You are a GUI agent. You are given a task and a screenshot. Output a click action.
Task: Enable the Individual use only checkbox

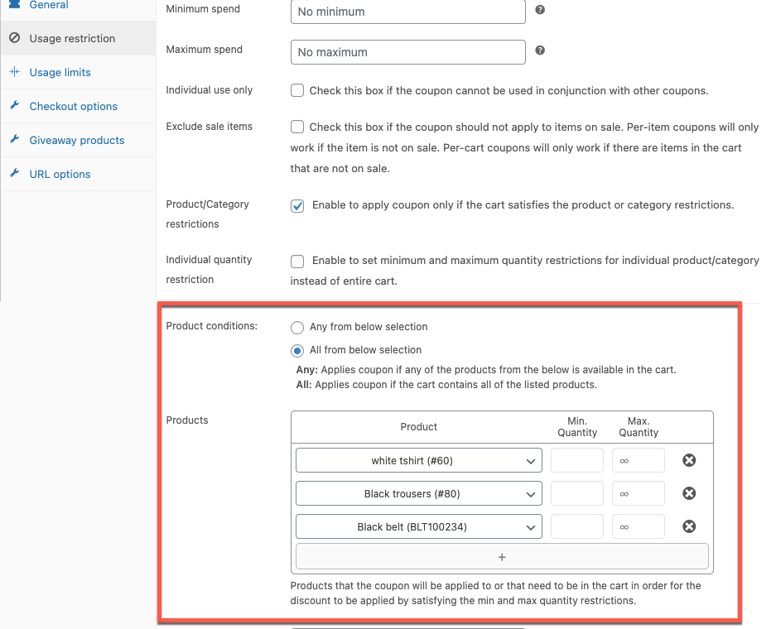[297, 90]
